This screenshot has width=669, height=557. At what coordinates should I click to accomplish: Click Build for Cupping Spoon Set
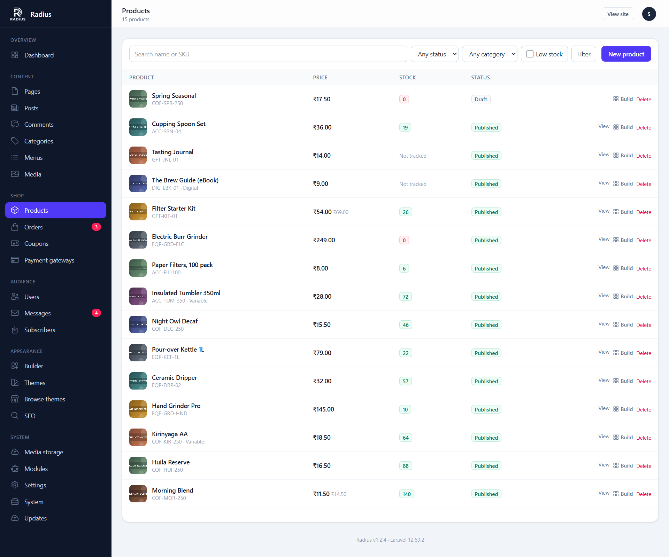tap(623, 127)
